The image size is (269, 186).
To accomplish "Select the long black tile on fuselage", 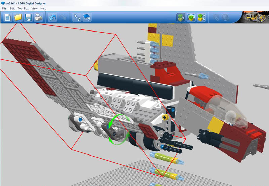I will pyautogui.click(x=136, y=86).
